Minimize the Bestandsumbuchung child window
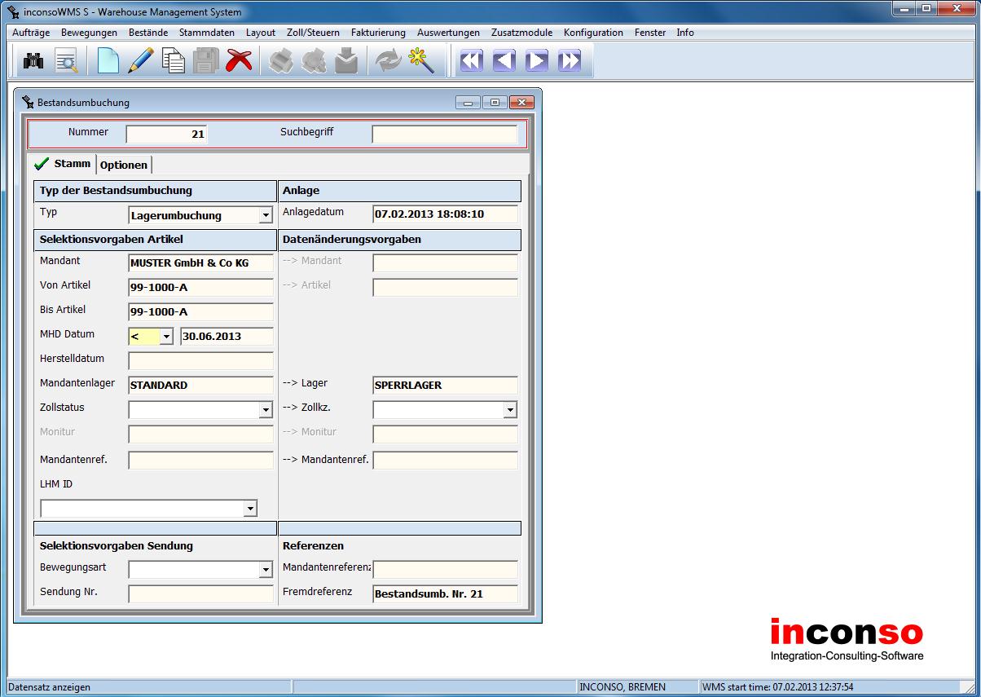Screen dimensions: 981x697 (x=468, y=103)
